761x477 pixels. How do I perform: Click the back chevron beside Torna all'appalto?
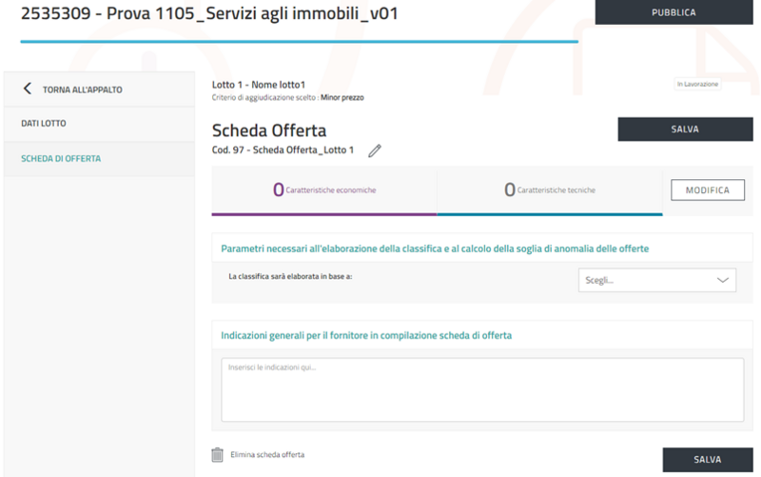tap(28, 89)
